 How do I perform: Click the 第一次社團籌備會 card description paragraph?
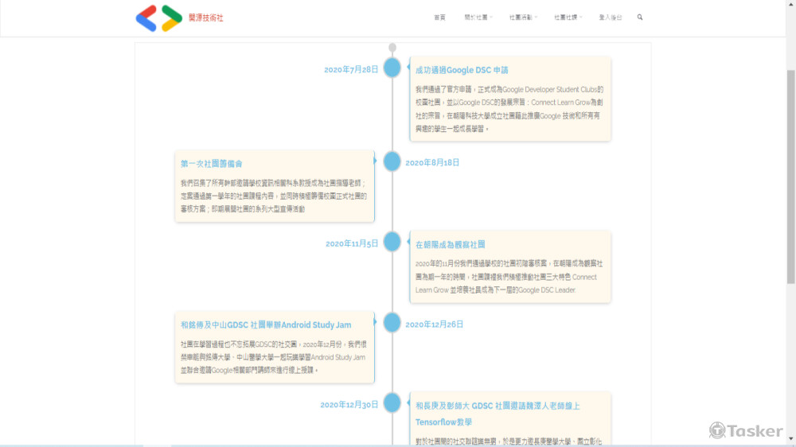pos(274,196)
